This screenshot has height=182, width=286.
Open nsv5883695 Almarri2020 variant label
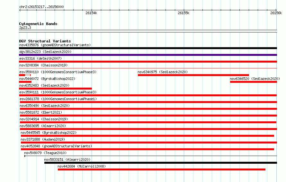coord(43,126)
